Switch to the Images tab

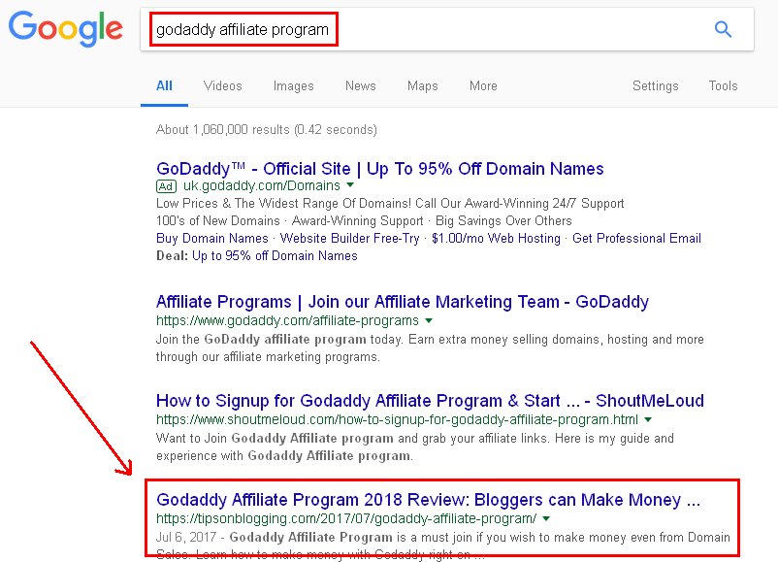[294, 85]
